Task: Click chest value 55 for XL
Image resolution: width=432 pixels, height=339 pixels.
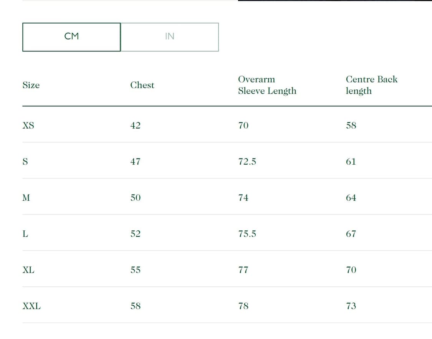Action: point(135,270)
